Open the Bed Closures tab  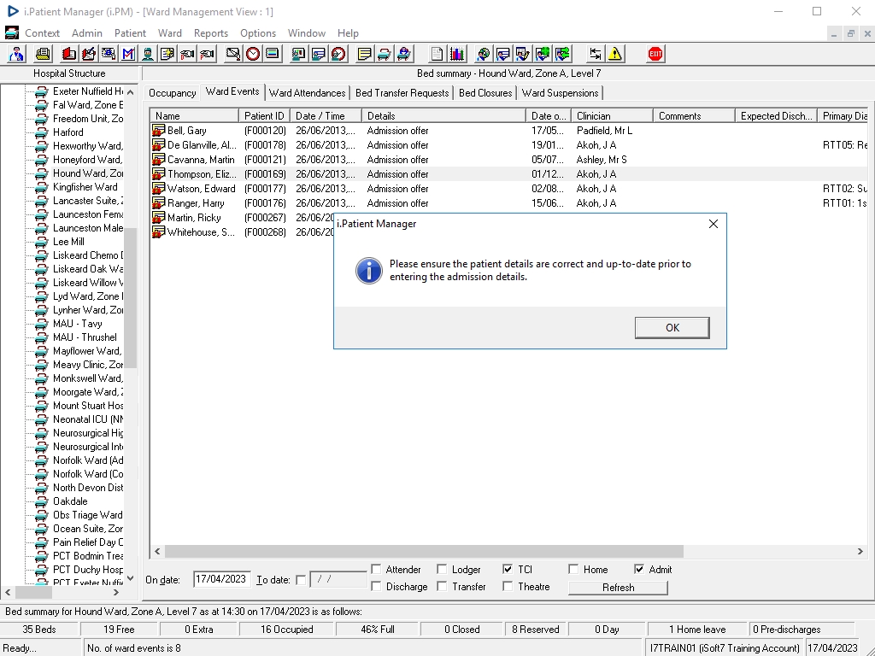485,93
